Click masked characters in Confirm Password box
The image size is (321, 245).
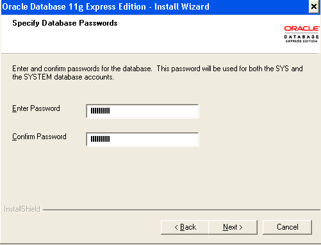point(100,139)
